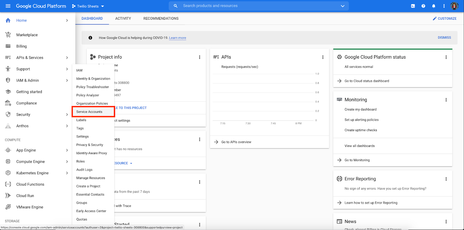Click the Security shield icon
This screenshot has width=464, height=230.
pos(8,114)
